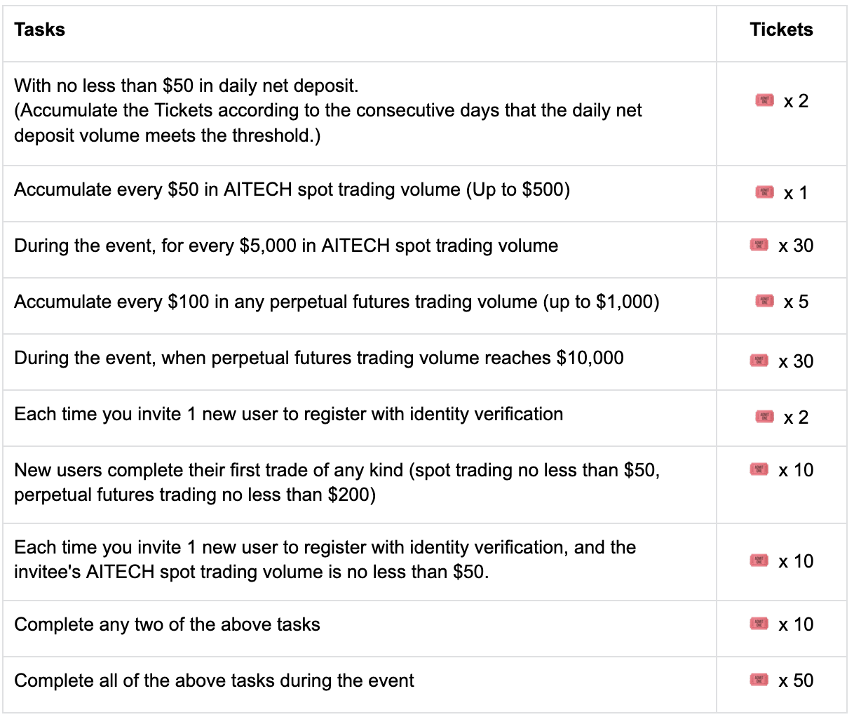Click the ticket icon in daily net deposit row

coord(764,101)
